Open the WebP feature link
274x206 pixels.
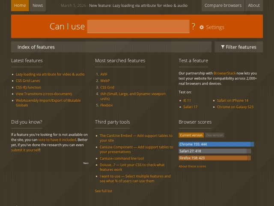pos(105,81)
